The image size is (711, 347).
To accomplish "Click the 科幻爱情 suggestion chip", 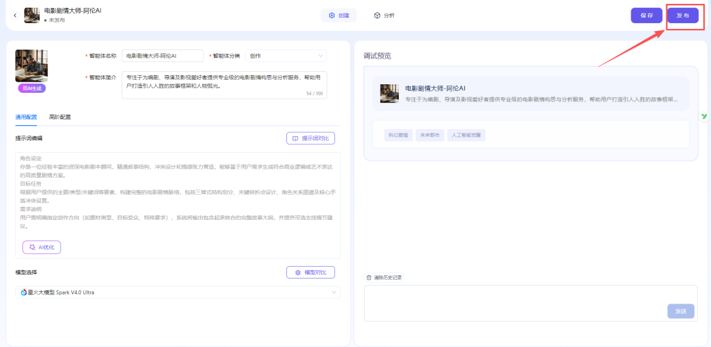I will point(398,135).
